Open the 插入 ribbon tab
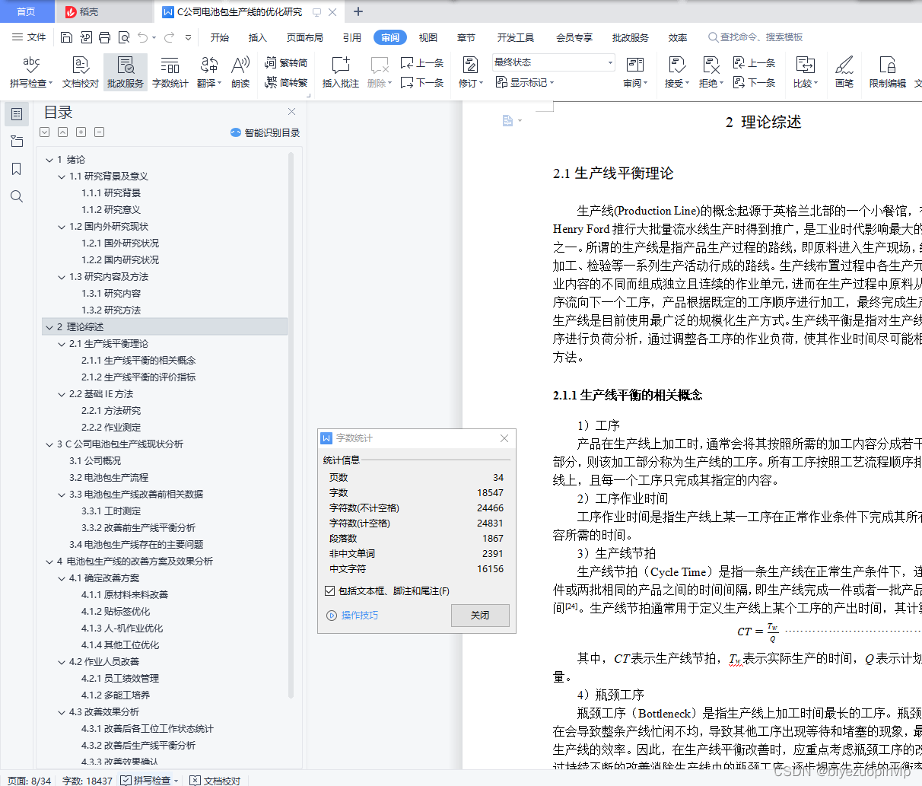Image resolution: width=922 pixels, height=786 pixels. coord(258,37)
